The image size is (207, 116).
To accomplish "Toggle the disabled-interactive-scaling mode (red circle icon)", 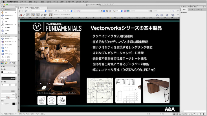I will (21, 15).
